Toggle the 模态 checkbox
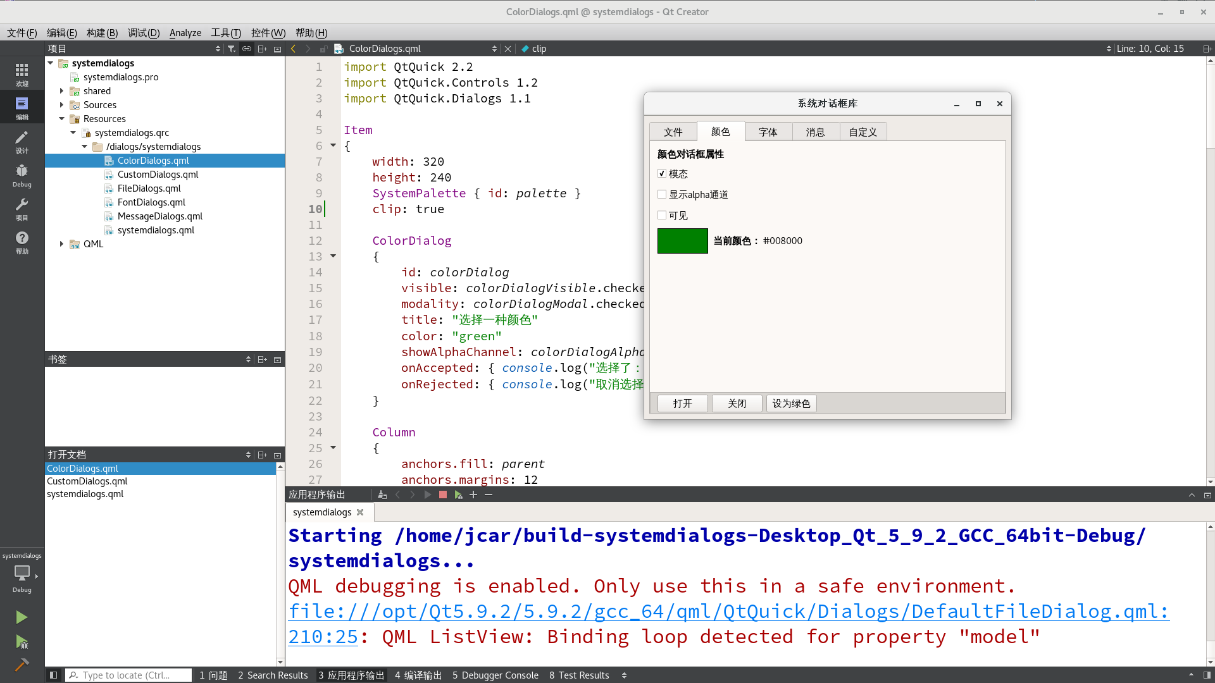 point(662,173)
